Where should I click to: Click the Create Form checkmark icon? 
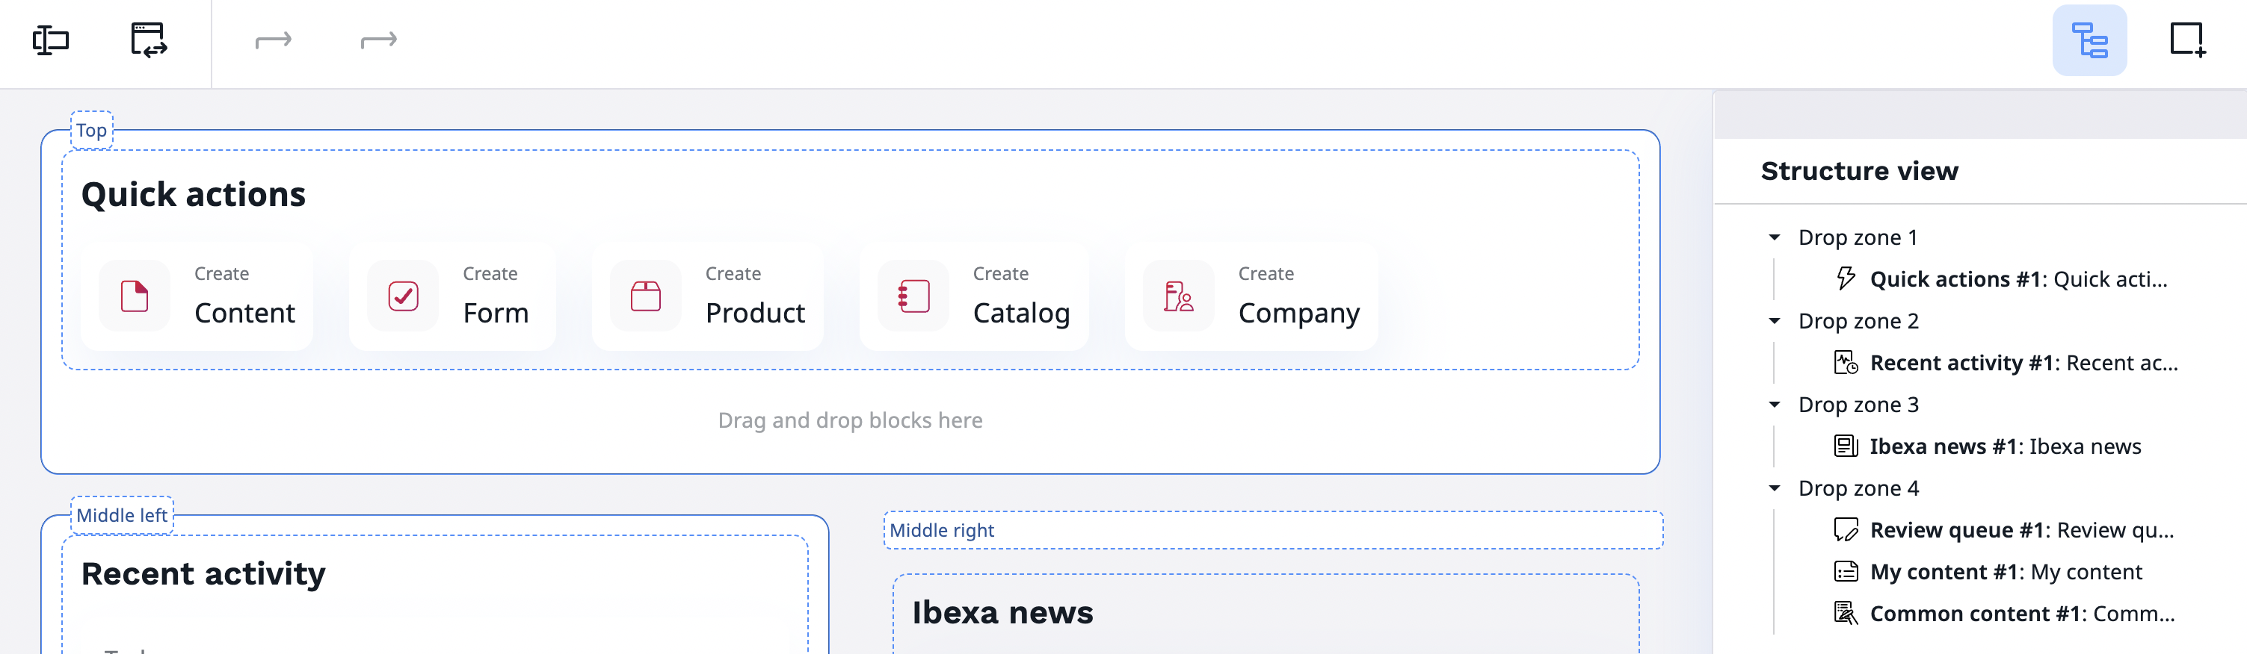403,296
